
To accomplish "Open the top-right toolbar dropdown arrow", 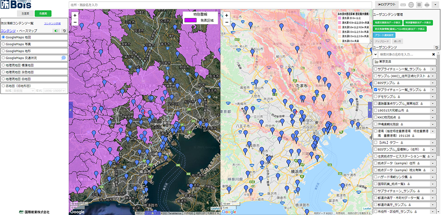I will point(435,5).
